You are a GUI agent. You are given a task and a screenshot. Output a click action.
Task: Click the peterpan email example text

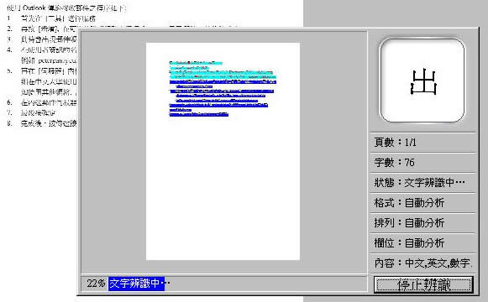coord(57,60)
